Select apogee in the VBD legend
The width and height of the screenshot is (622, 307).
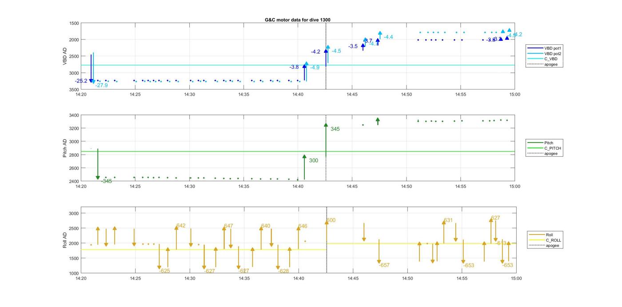(550, 64)
